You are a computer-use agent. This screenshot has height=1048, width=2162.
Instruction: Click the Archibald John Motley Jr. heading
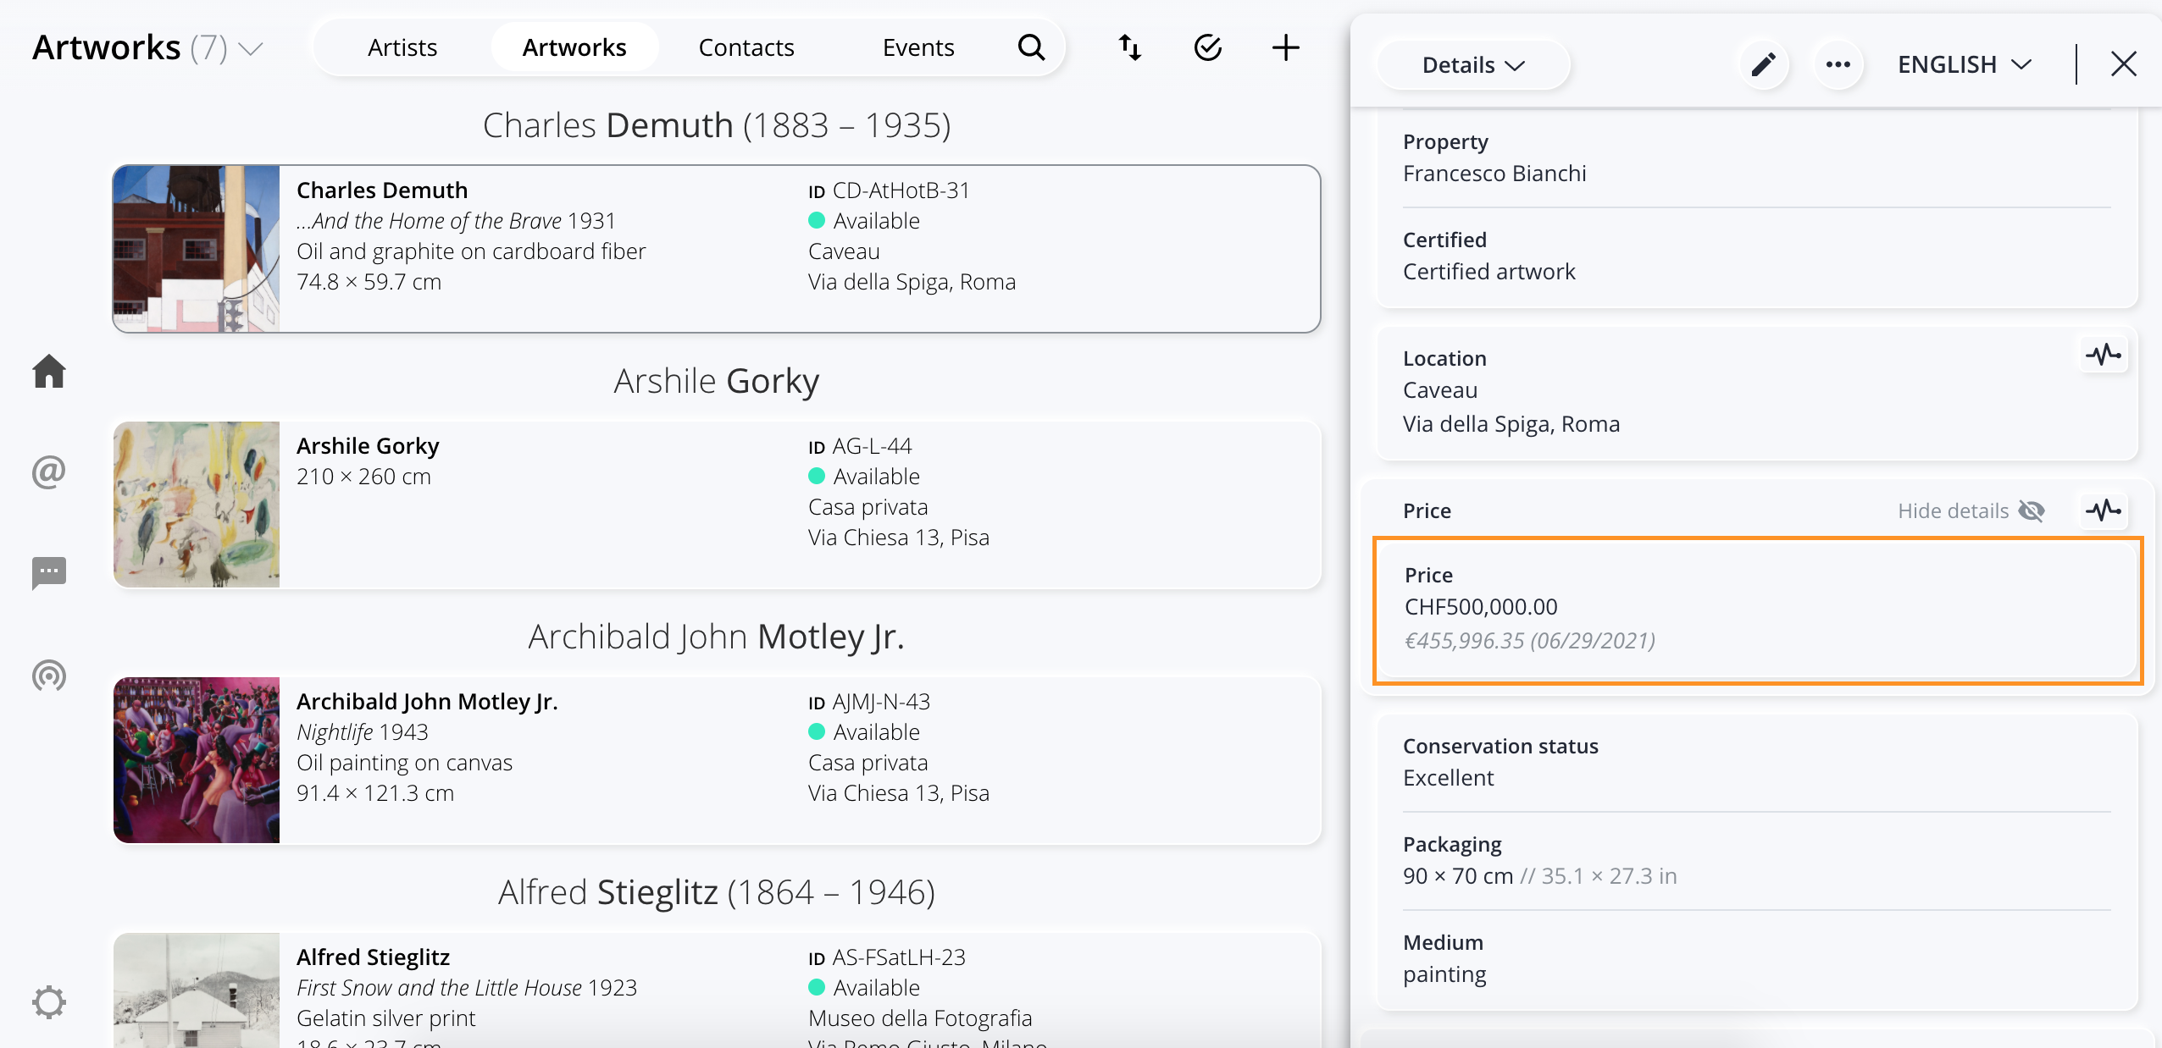tap(717, 637)
